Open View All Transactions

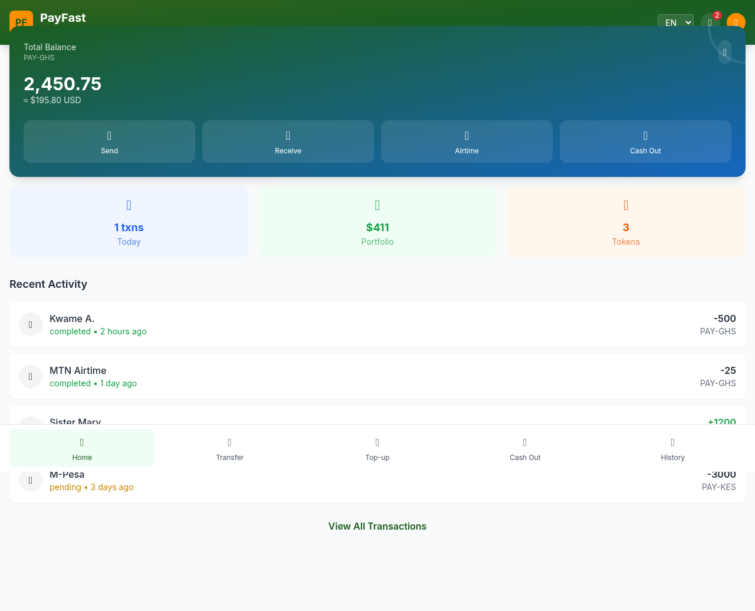[377, 526]
